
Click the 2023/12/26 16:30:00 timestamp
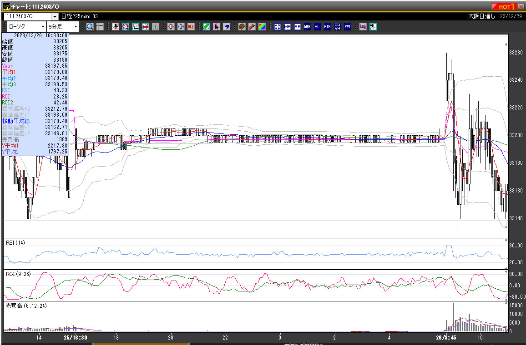(40, 35)
